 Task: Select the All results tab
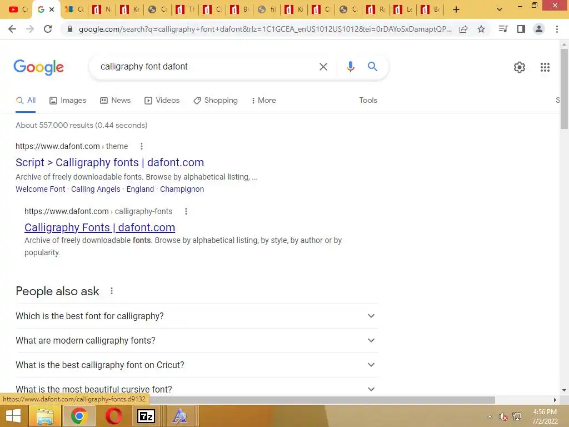tap(26, 101)
